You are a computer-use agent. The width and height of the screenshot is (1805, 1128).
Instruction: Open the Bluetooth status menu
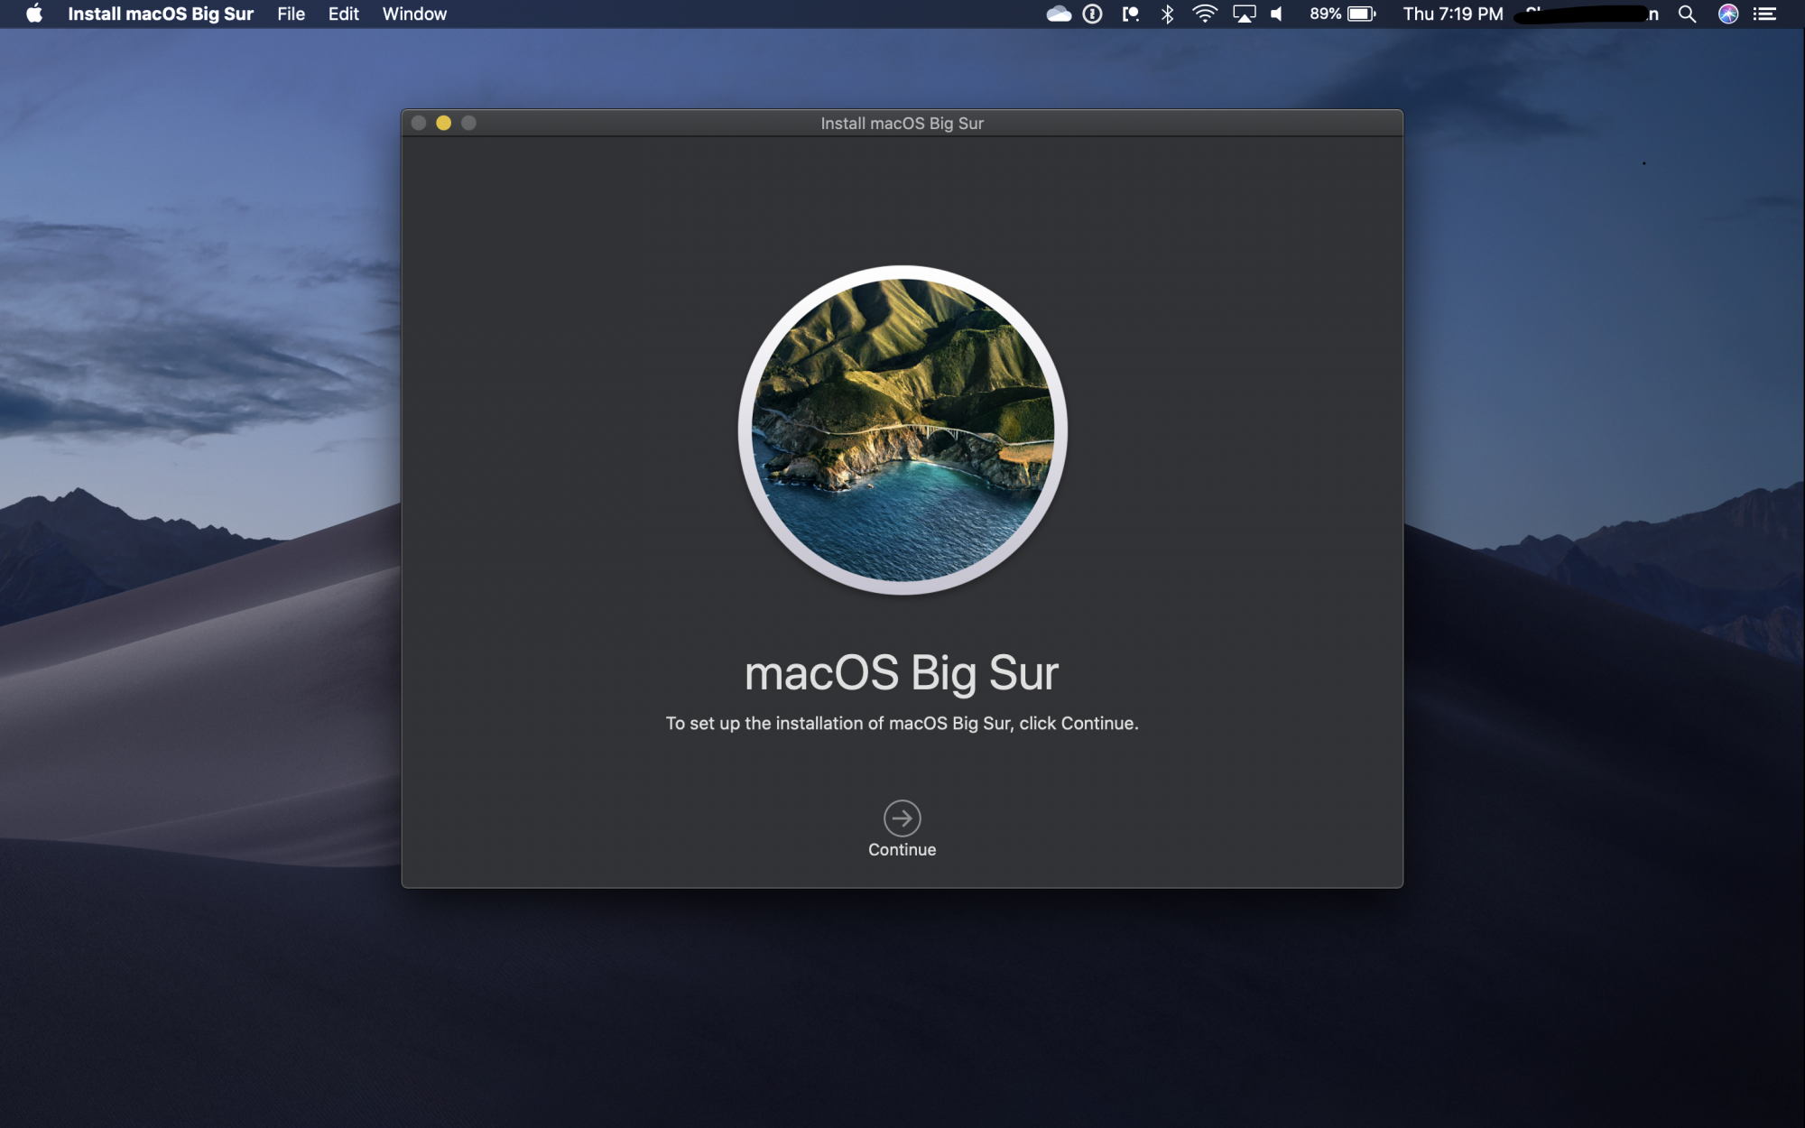click(x=1167, y=14)
